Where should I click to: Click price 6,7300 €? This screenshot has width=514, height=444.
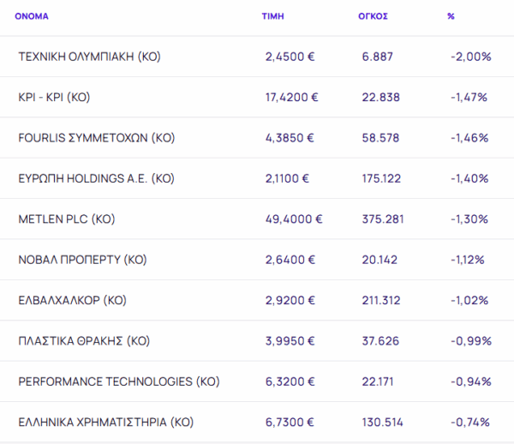click(290, 423)
